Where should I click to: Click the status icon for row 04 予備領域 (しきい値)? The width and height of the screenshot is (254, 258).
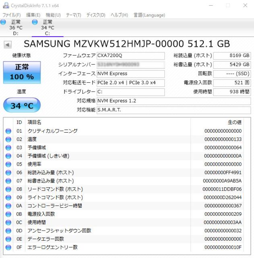coord(8,156)
